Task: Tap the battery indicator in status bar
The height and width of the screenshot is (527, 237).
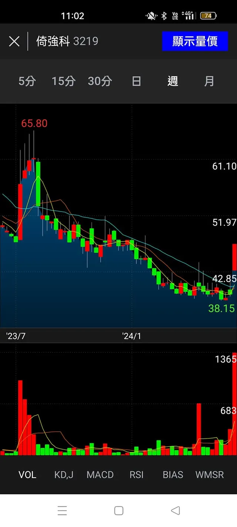Action: (x=208, y=16)
